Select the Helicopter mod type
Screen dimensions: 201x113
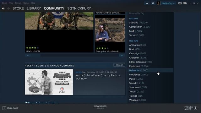point(151,70)
